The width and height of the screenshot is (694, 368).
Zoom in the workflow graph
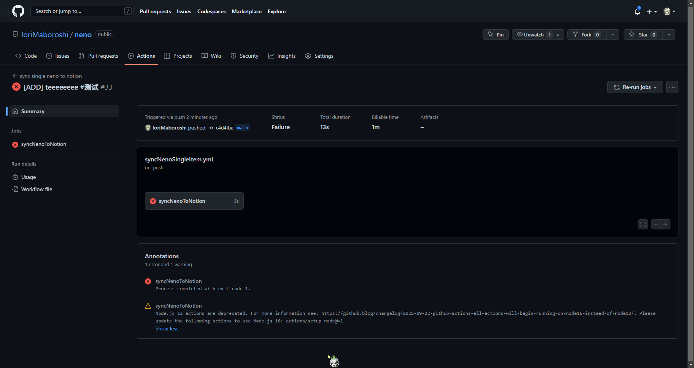click(665, 224)
